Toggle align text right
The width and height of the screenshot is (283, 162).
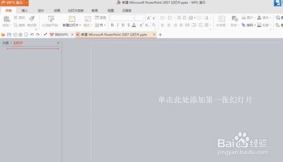coord(175,25)
